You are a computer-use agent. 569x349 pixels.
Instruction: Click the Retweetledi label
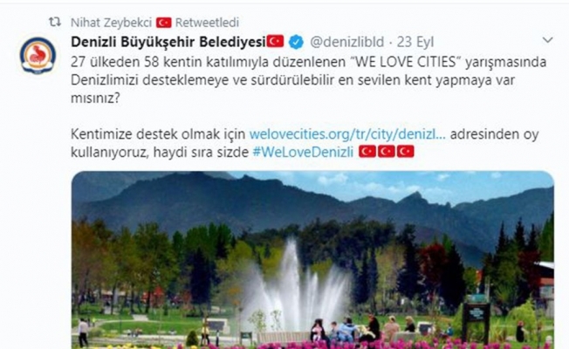[x=207, y=23]
